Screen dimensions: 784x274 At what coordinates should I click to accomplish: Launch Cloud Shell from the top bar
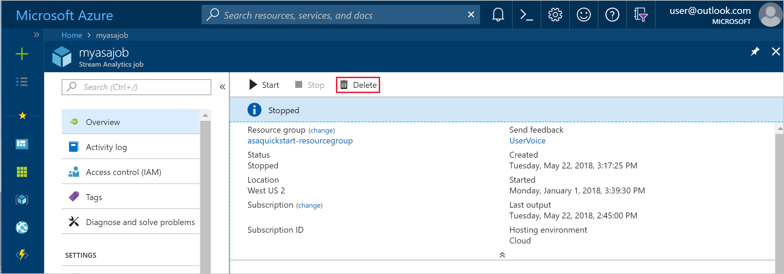[x=526, y=15]
